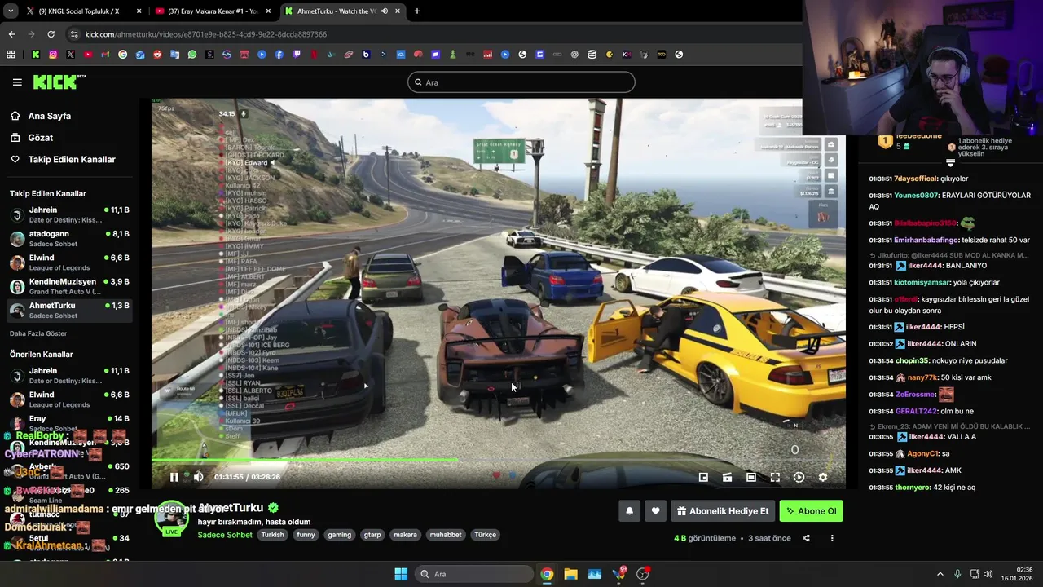Pause the video playback
This screenshot has height=587, width=1043.
point(174,477)
